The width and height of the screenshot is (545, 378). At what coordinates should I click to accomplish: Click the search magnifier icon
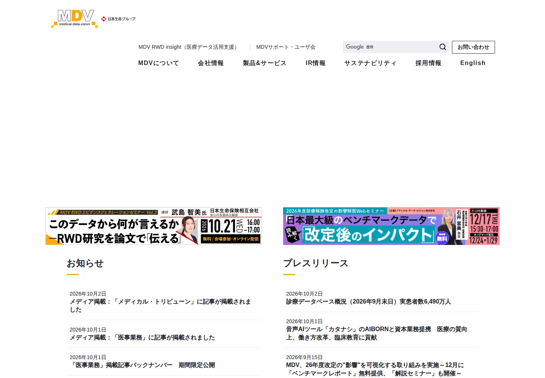tap(442, 47)
